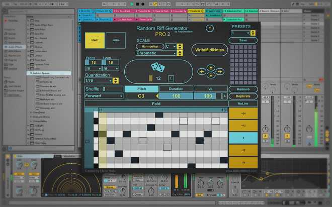Screen dimensions: 332x207
Task: Toggle the L lock beside dice amount 12
Action: coord(171,78)
